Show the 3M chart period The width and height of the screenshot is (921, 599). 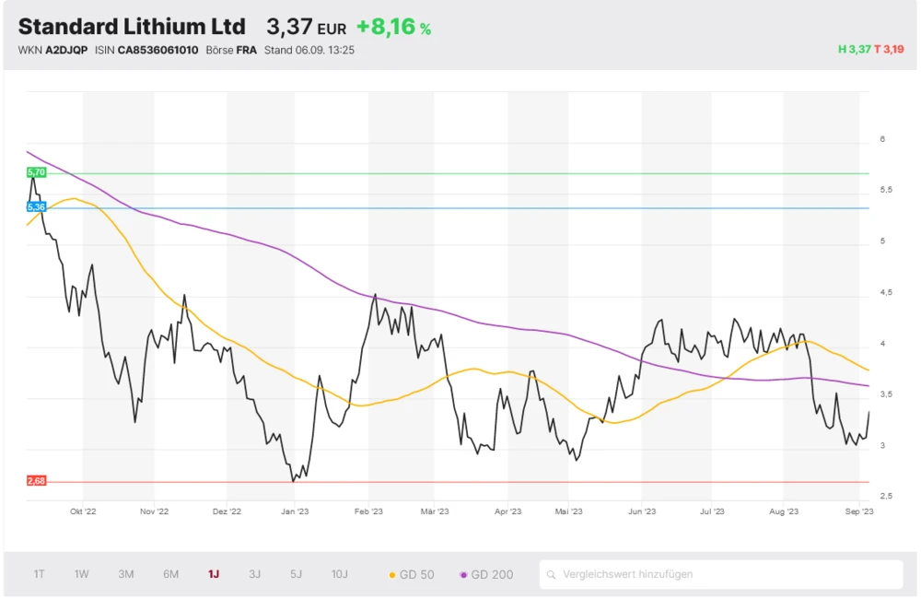[x=126, y=574]
